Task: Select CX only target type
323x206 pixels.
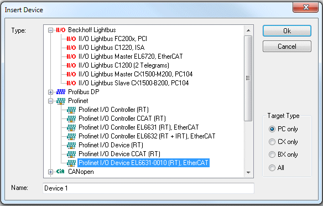Action: coord(272,142)
